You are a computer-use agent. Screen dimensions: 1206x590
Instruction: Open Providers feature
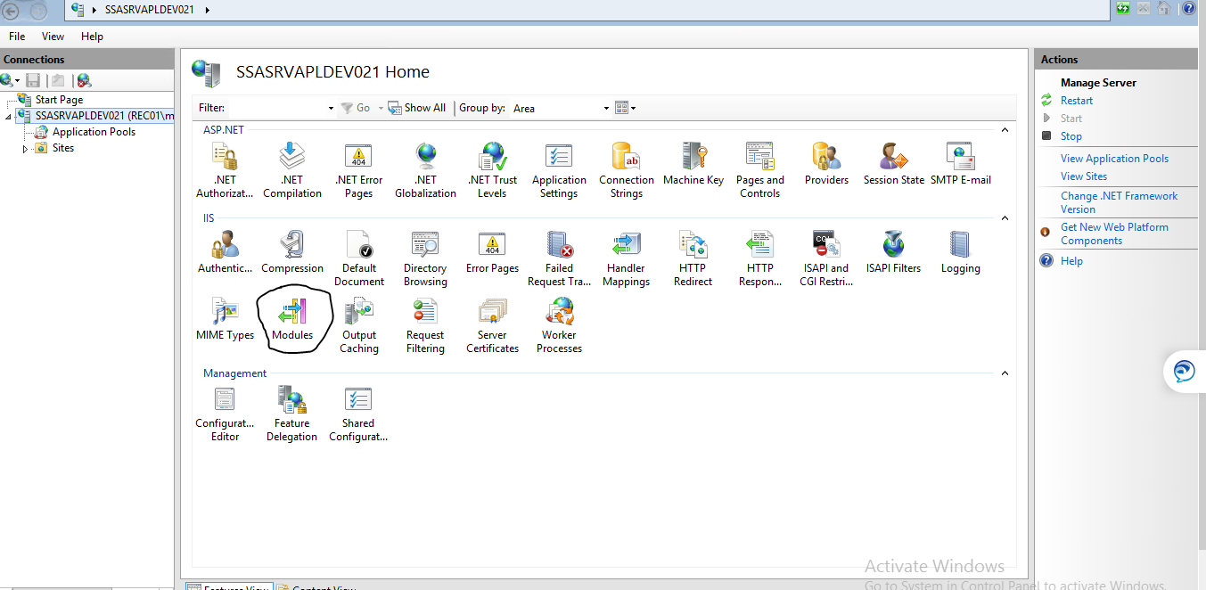tap(826, 164)
